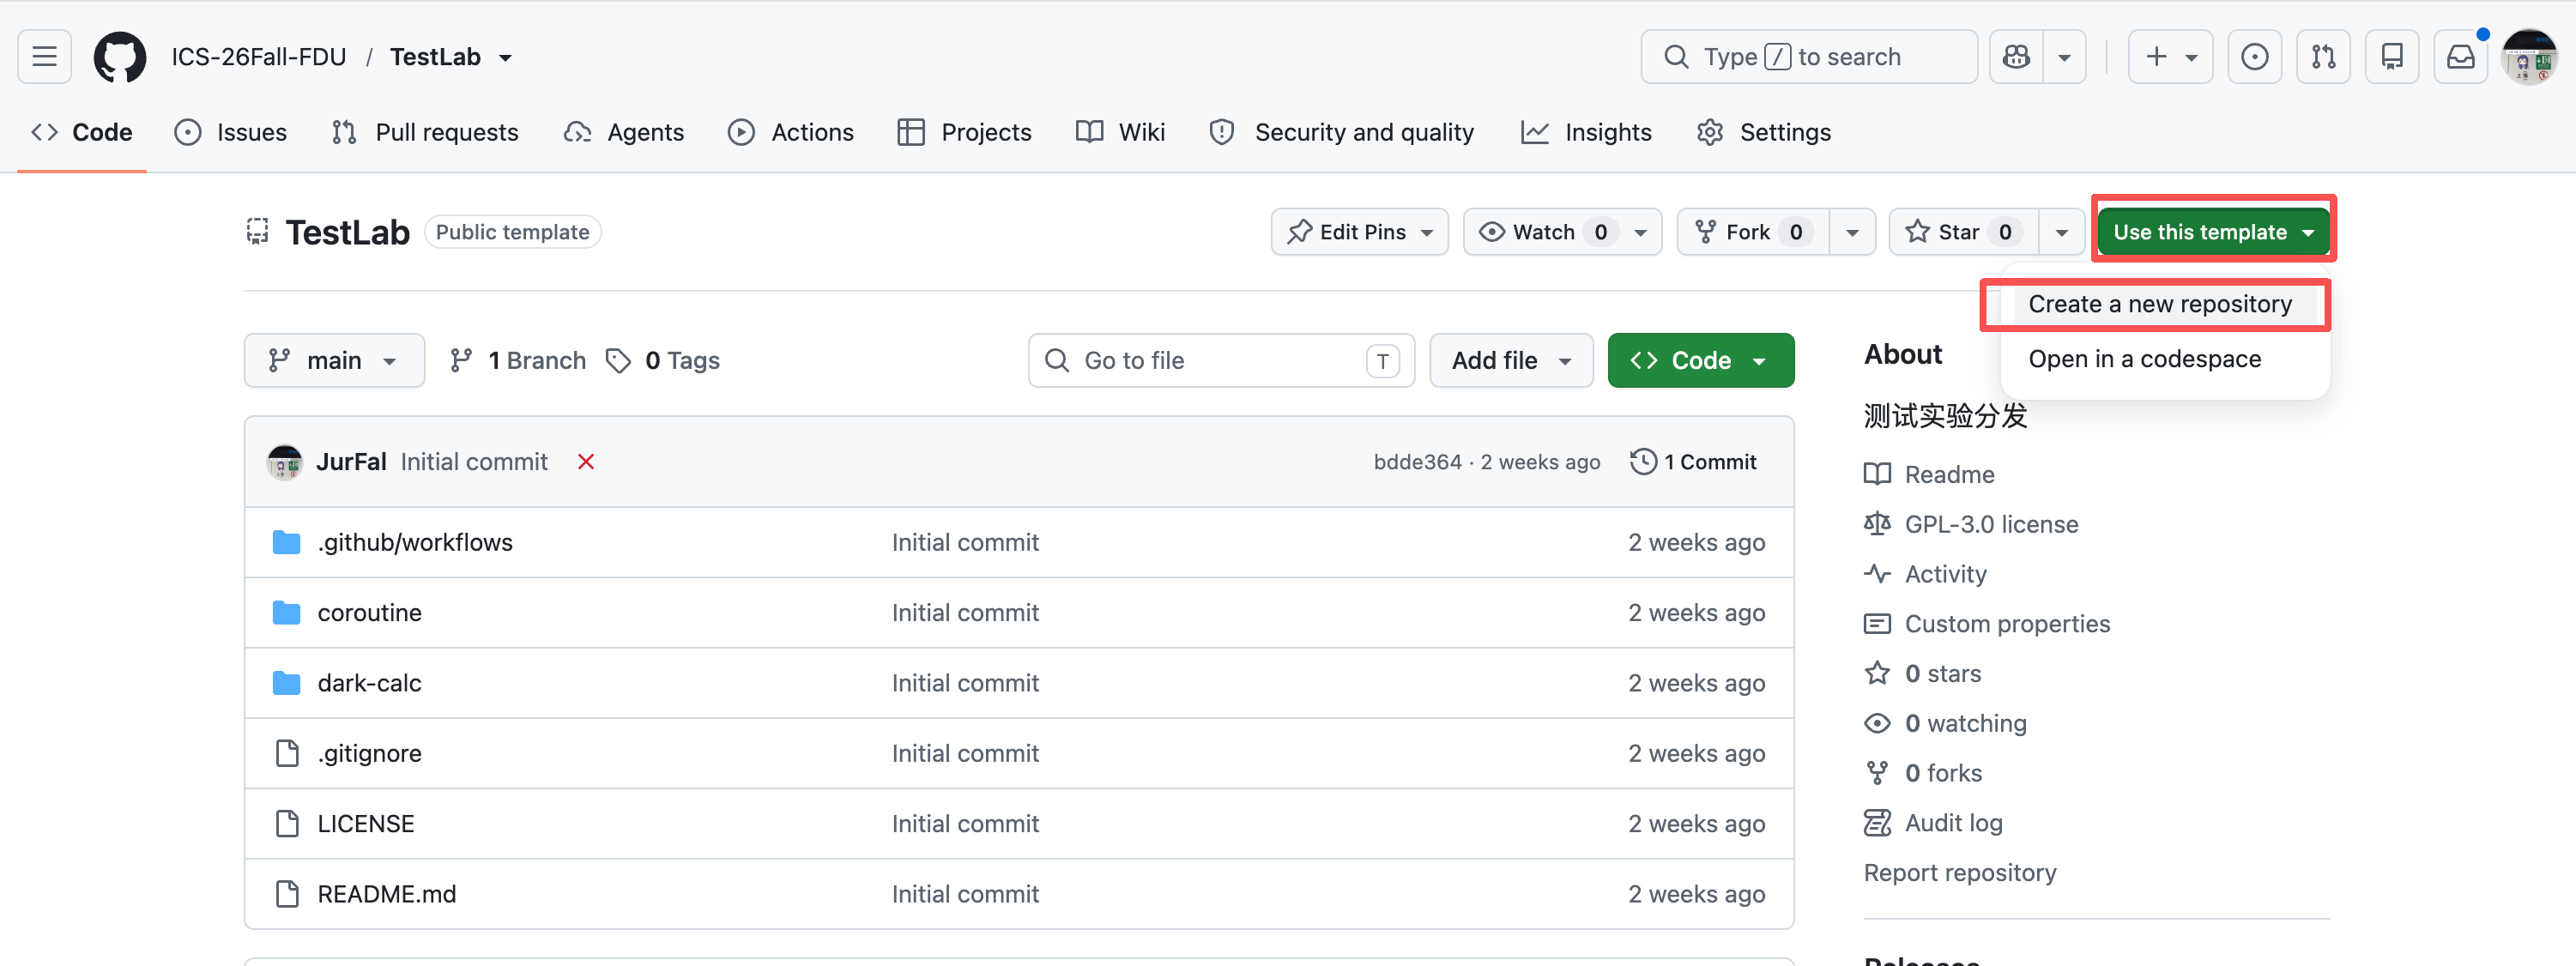Open main branch selector dropdown
The image size is (2576, 966).
pyautogui.click(x=334, y=360)
